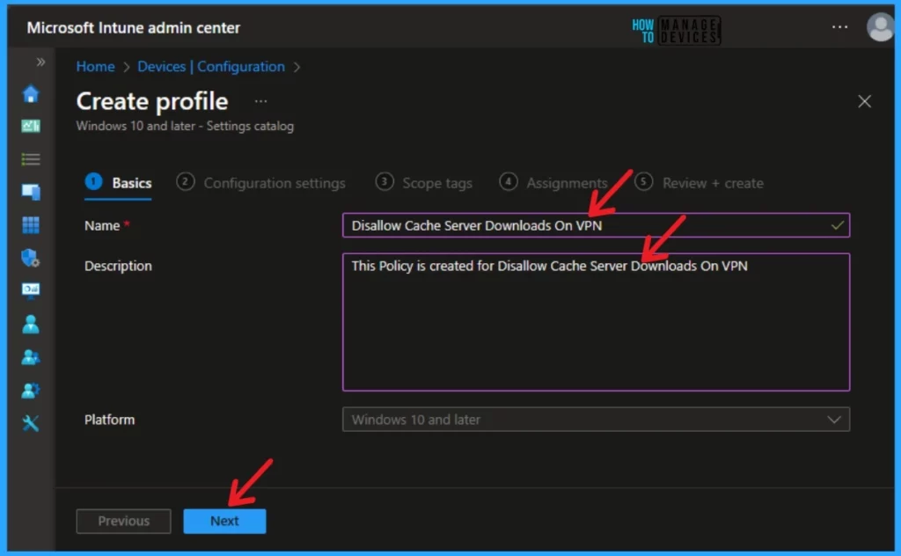Expand the left navigation sidebar
The height and width of the screenshot is (556, 901).
tap(40, 62)
